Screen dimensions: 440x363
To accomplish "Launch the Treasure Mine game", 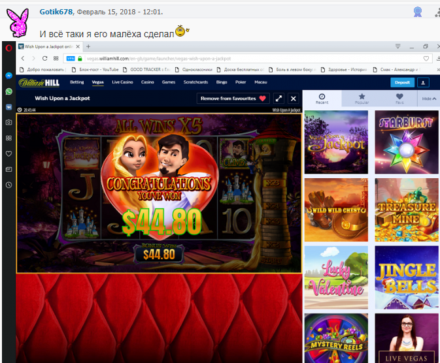I will coord(407,210).
